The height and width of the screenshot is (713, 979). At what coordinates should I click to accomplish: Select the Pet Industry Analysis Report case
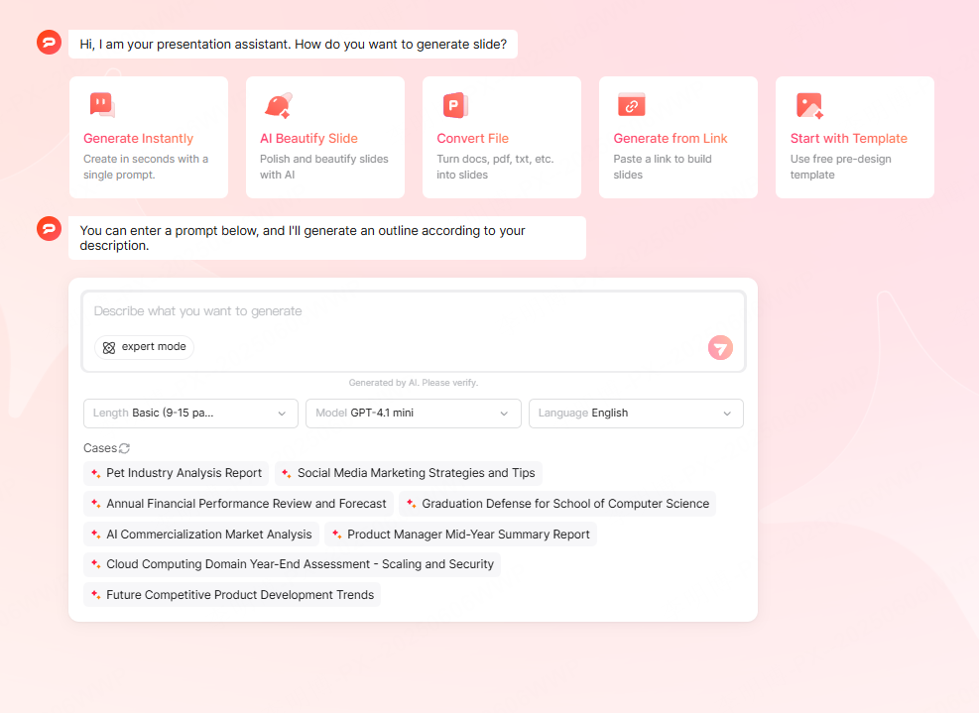click(176, 473)
